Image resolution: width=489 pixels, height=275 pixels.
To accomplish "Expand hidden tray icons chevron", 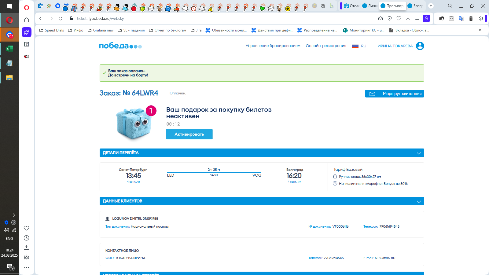I will click(x=13, y=215).
